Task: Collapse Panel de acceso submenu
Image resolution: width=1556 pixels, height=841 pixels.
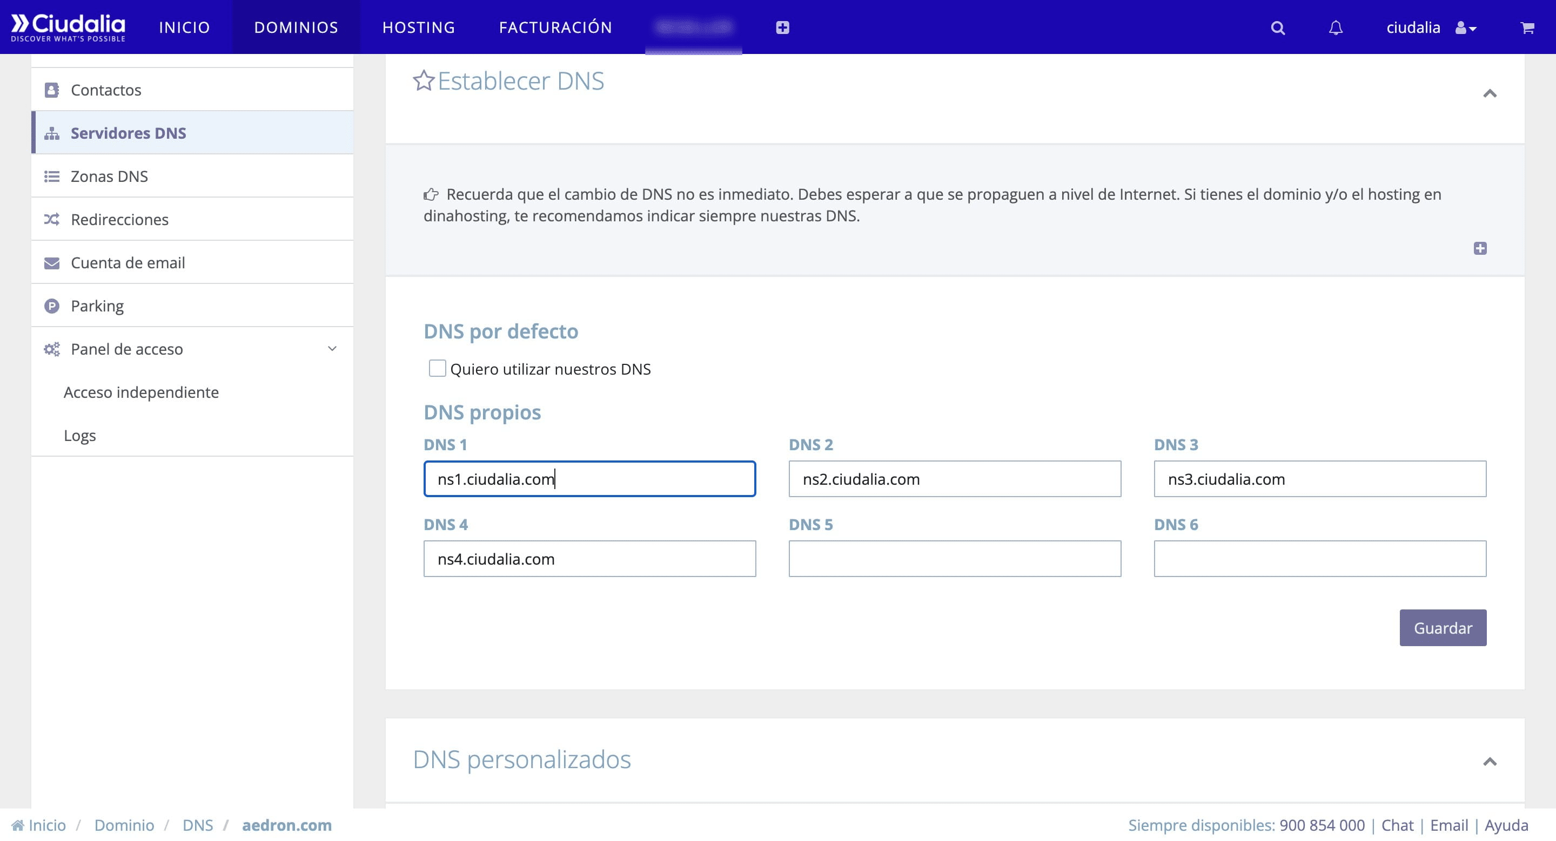Action: (x=332, y=349)
